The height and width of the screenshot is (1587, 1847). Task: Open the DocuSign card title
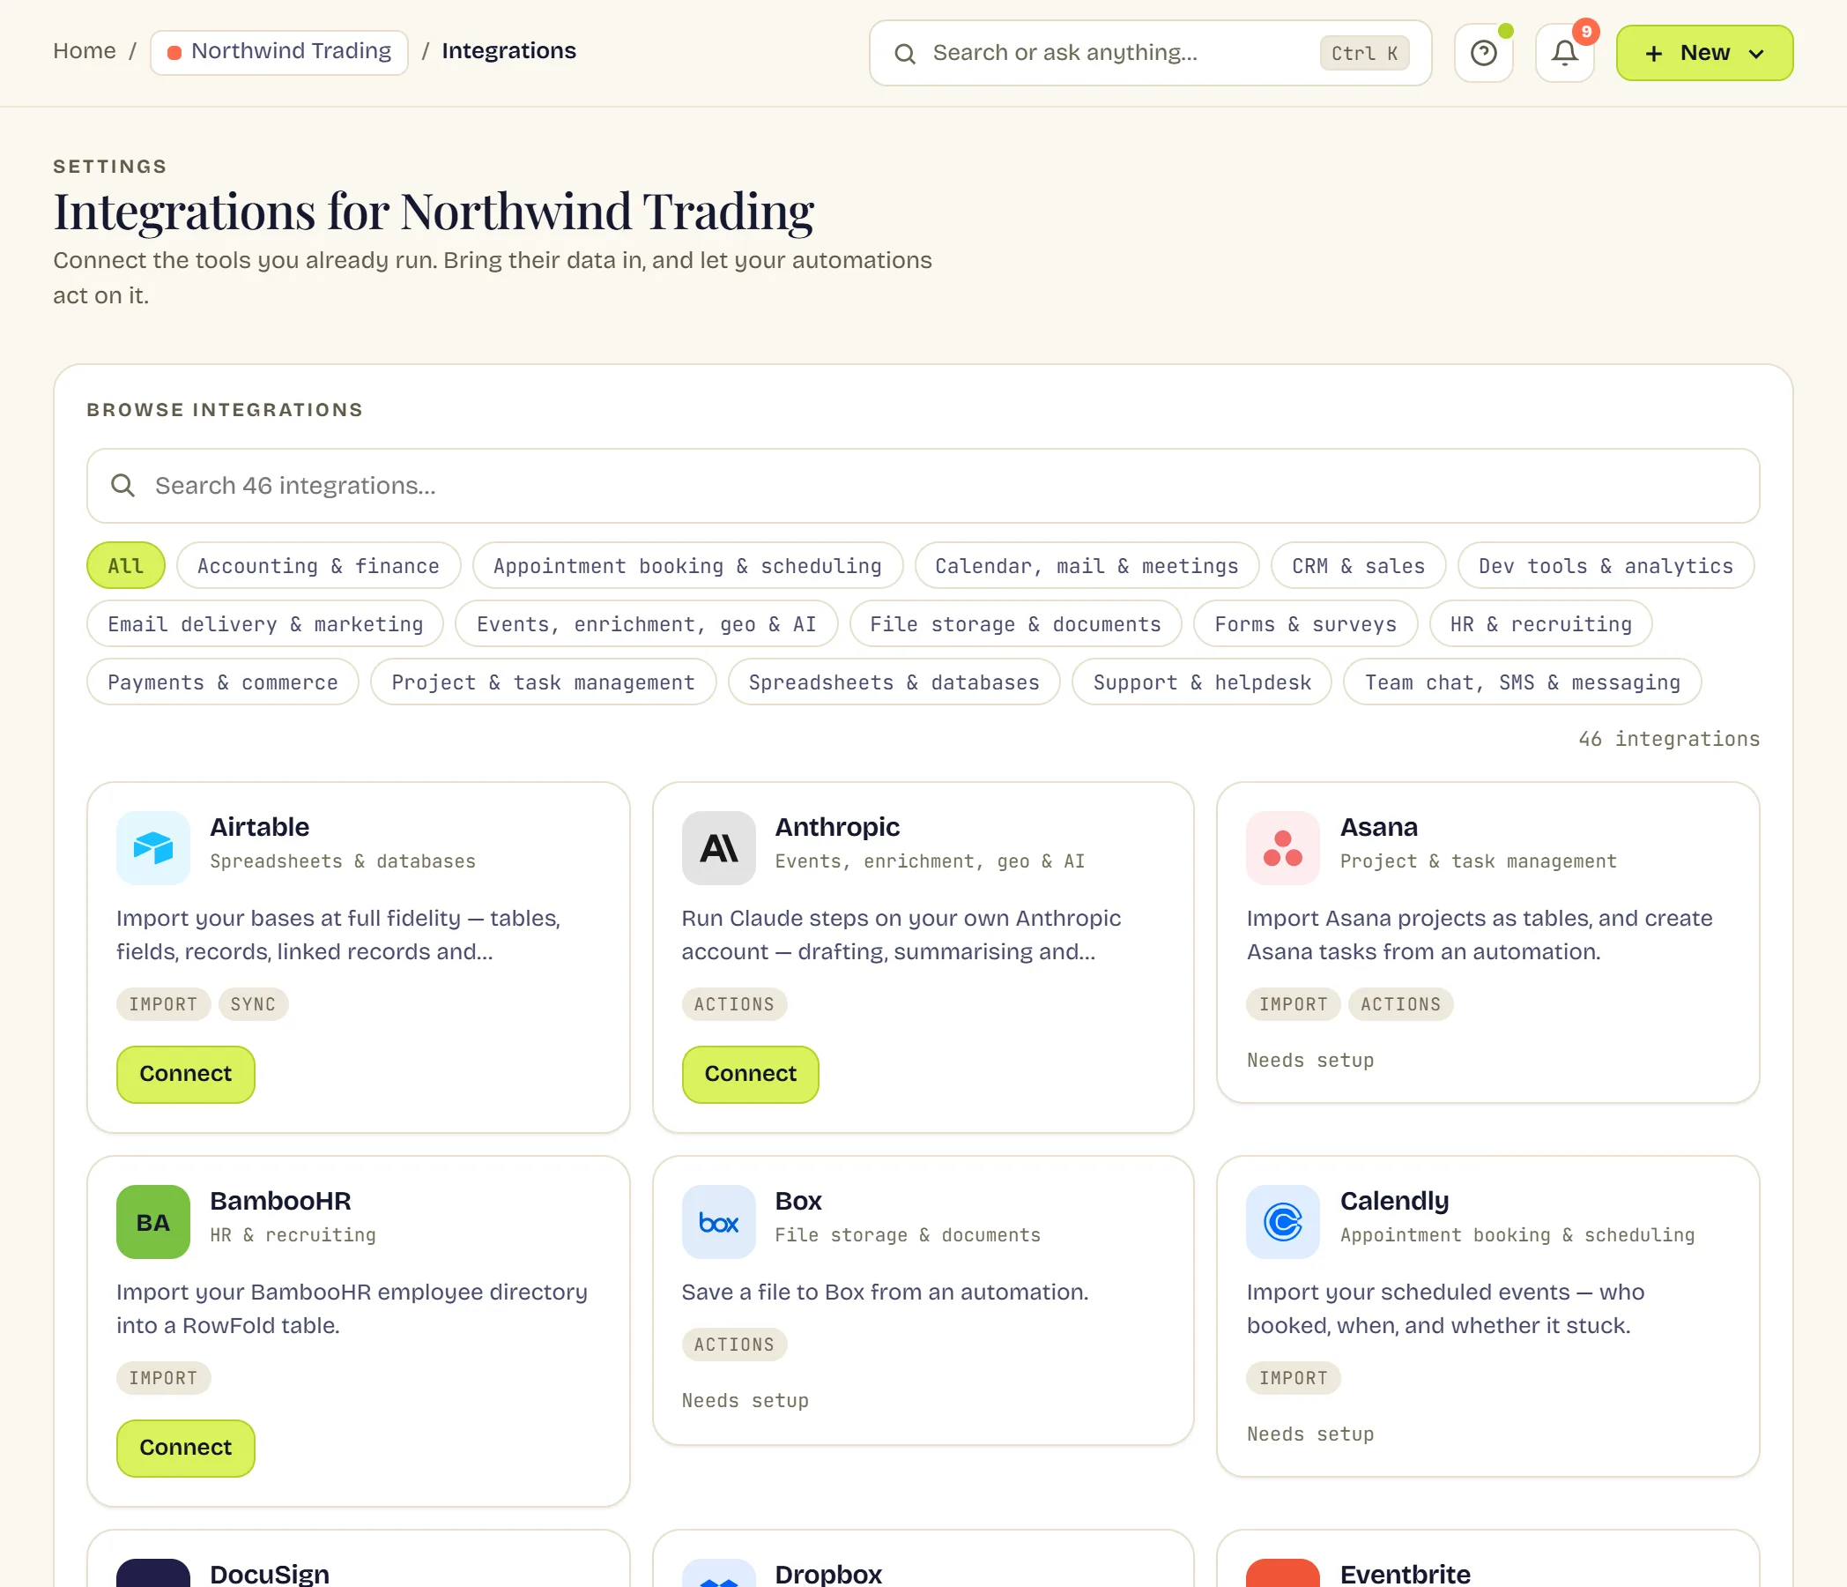[x=269, y=1574]
